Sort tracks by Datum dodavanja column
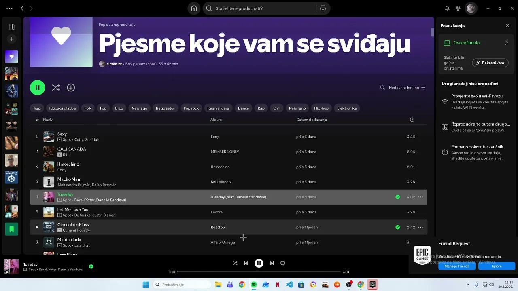This screenshot has height=291, width=518. (x=312, y=120)
